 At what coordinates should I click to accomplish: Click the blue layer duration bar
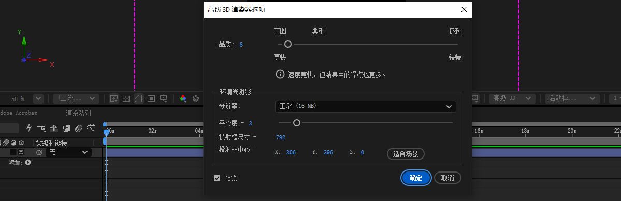363,152
